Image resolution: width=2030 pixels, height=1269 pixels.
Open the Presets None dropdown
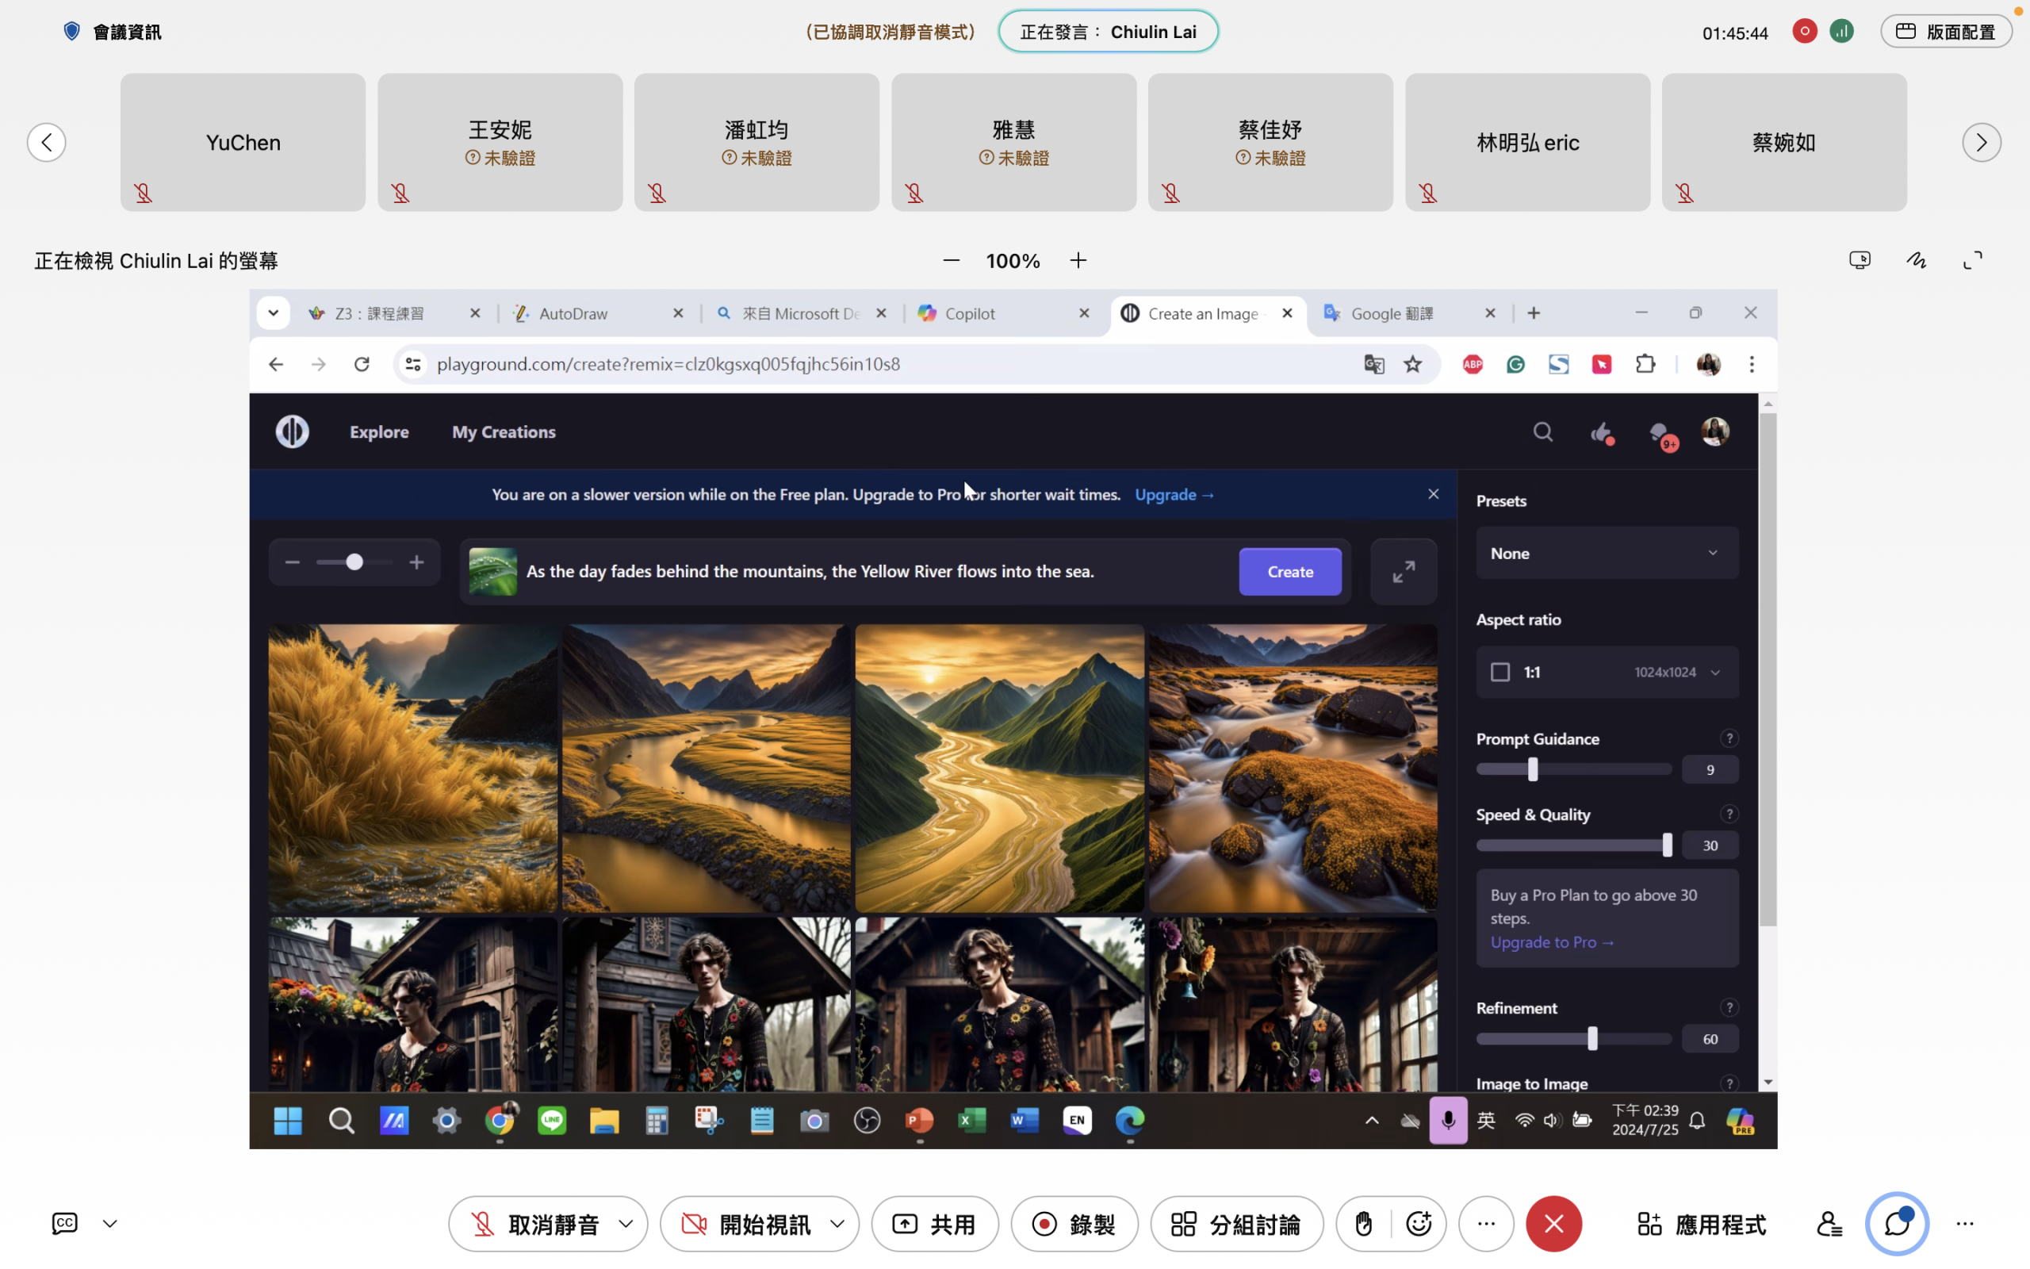click(x=1607, y=553)
